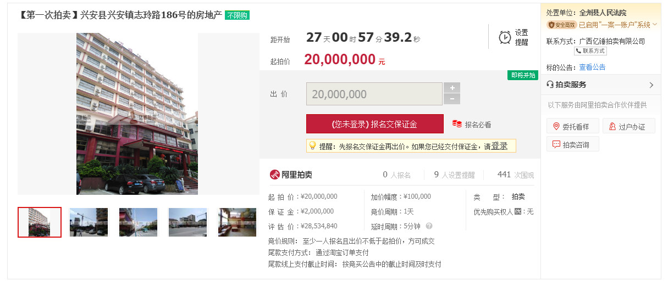Screen dimensions: 668x292
Task: Click the bid amount input field
Action: tap(374, 94)
